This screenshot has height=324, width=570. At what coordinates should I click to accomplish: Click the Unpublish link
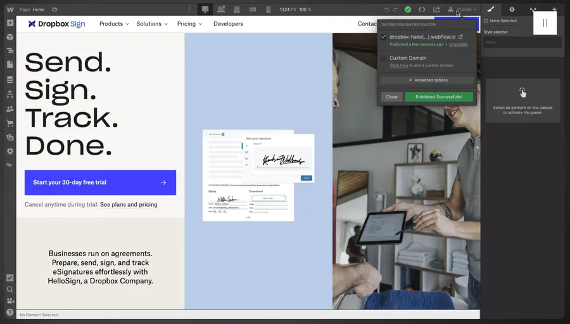pyautogui.click(x=459, y=44)
